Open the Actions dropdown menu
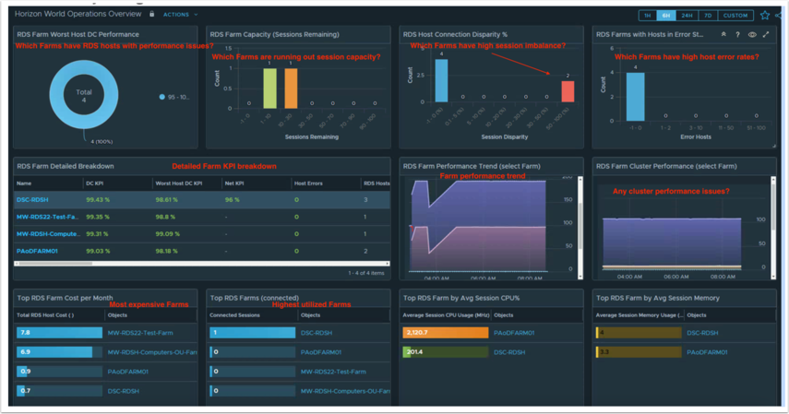789x414 pixels. point(180,15)
